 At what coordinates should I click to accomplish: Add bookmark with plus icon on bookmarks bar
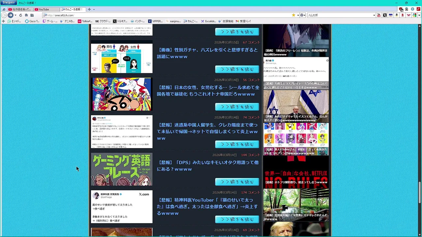(3, 21)
